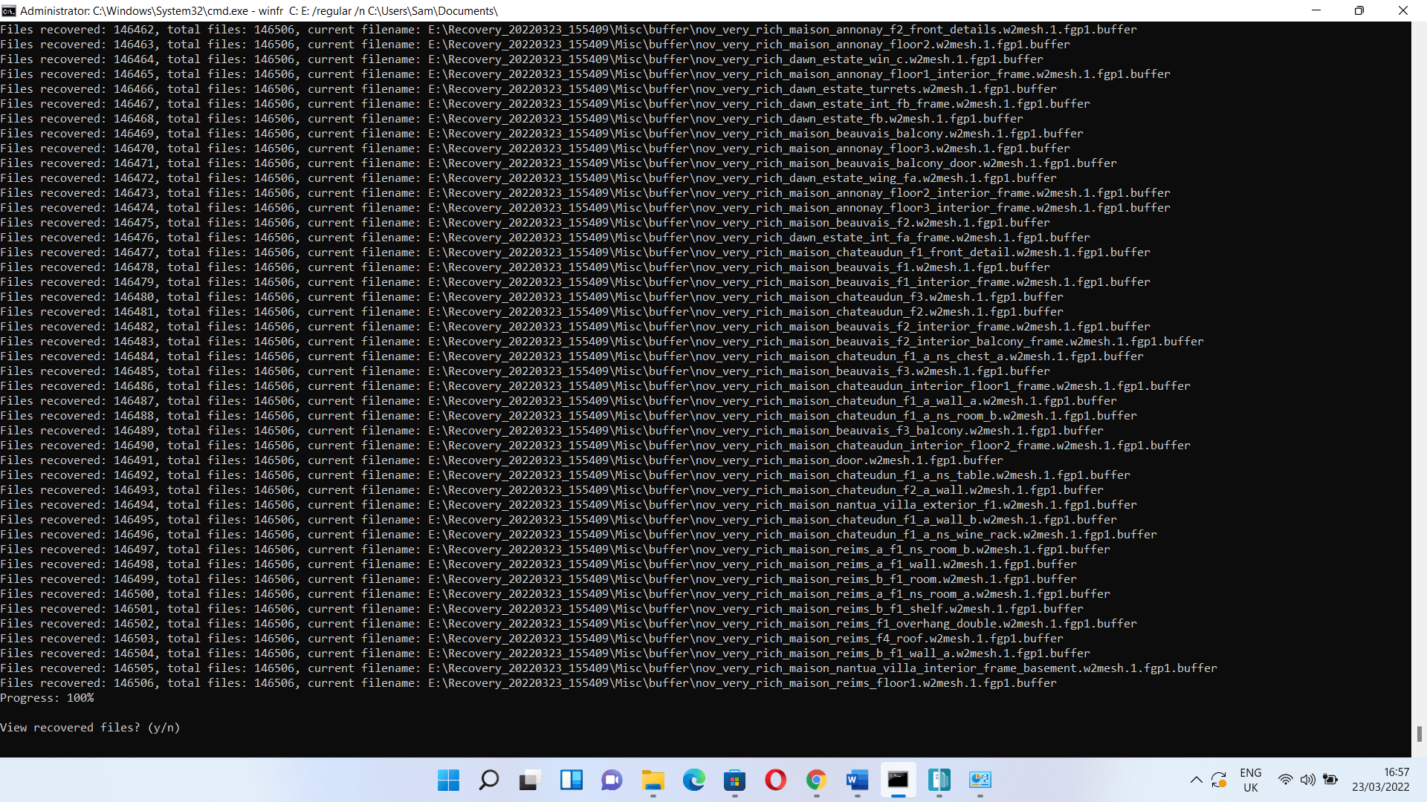This screenshot has height=802, width=1427.
Task: Click the maison_reims_b_f1_shelf line
Action: pos(542,609)
